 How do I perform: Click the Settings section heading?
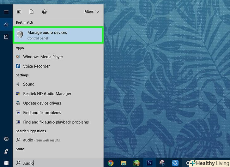pyautogui.click(x=22, y=75)
